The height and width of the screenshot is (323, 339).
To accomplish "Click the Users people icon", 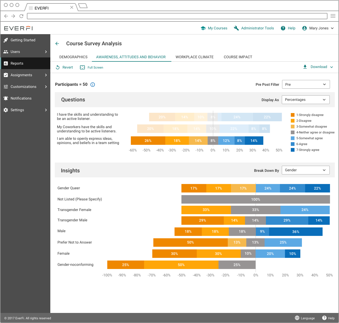I will 6,52.
